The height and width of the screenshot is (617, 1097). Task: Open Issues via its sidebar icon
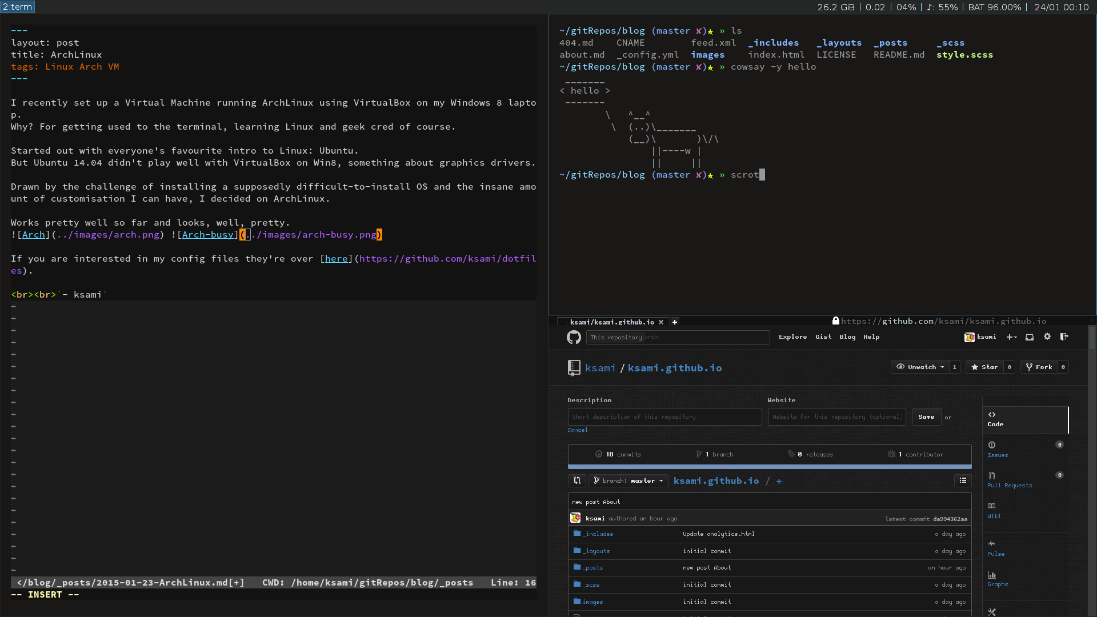(992, 445)
